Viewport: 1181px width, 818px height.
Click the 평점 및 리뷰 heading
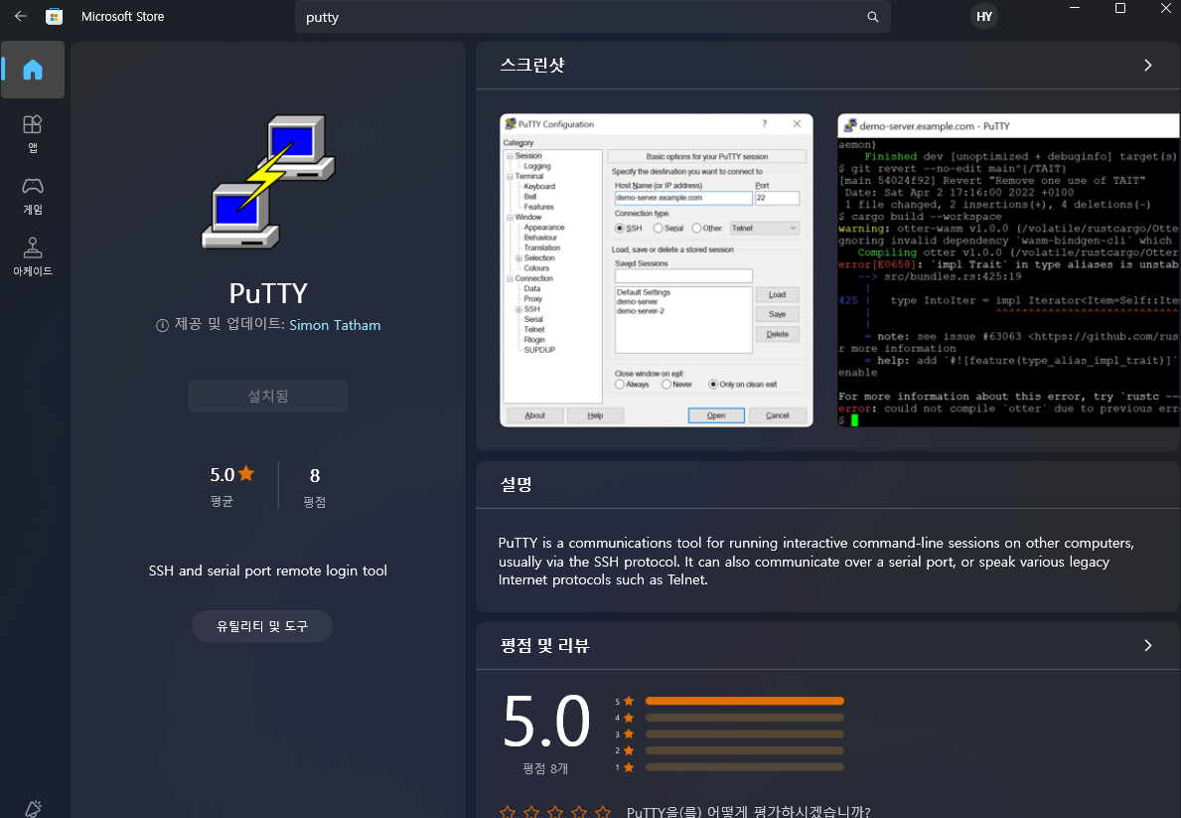[544, 645]
